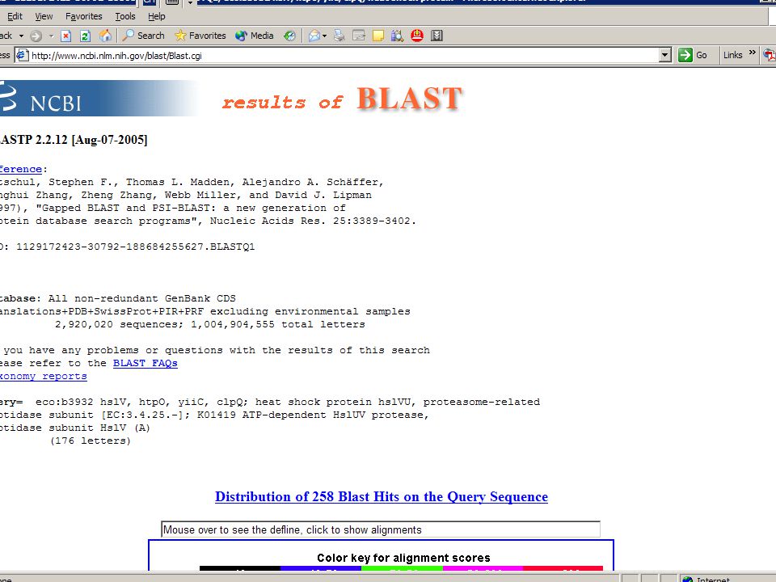Open the View menu
Image resolution: width=776 pixels, height=582 pixels.
44,16
